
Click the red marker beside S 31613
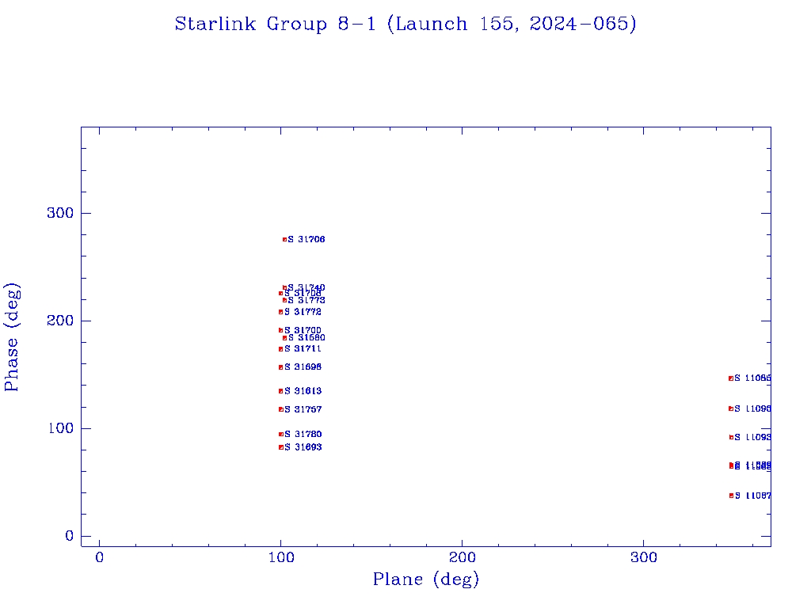point(281,391)
